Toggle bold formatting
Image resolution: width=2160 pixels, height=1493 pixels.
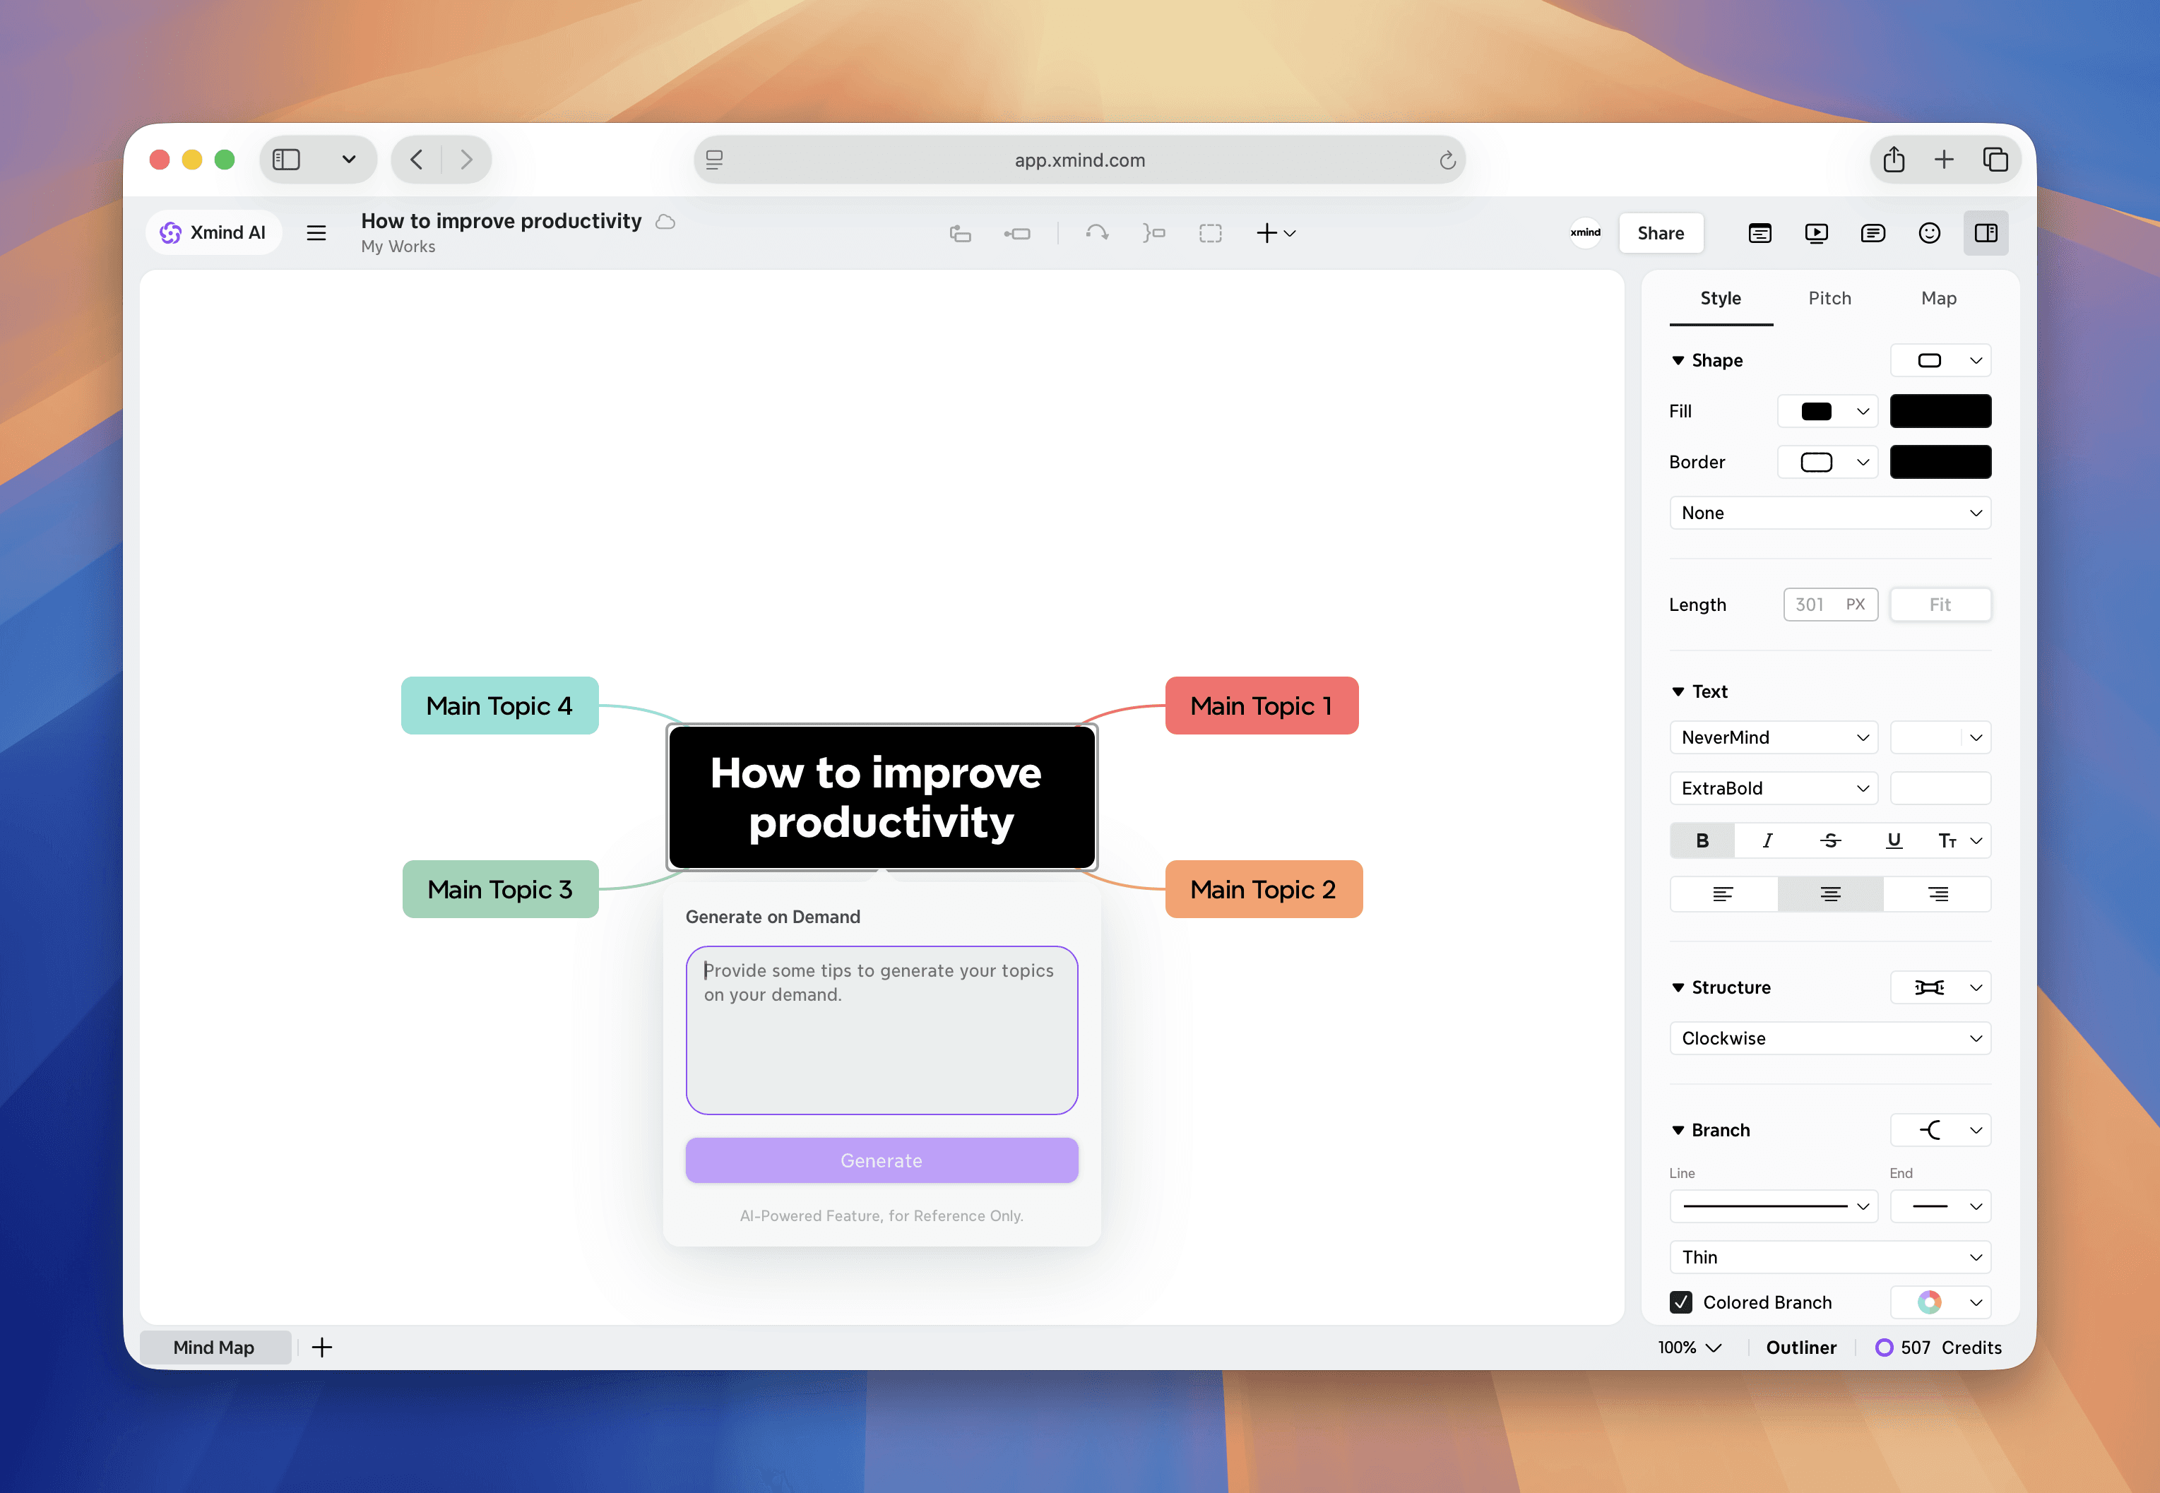[x=1702, y=841]
